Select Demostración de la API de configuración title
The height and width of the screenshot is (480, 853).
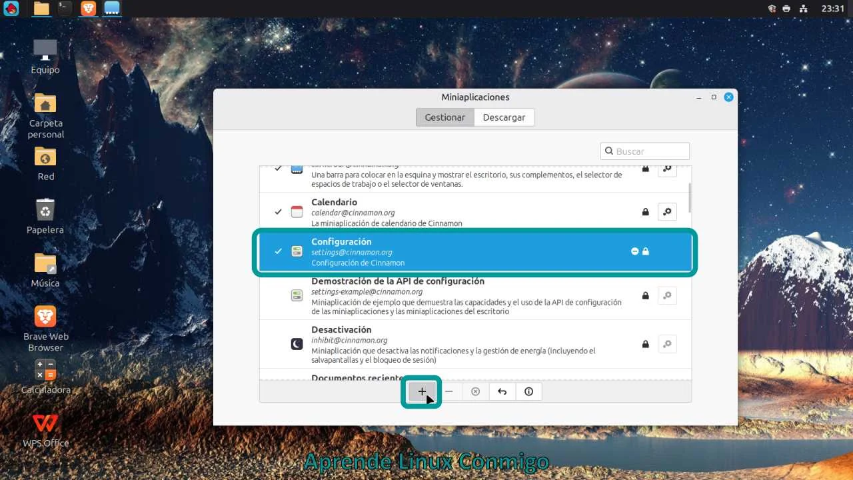tap(398, 281)
